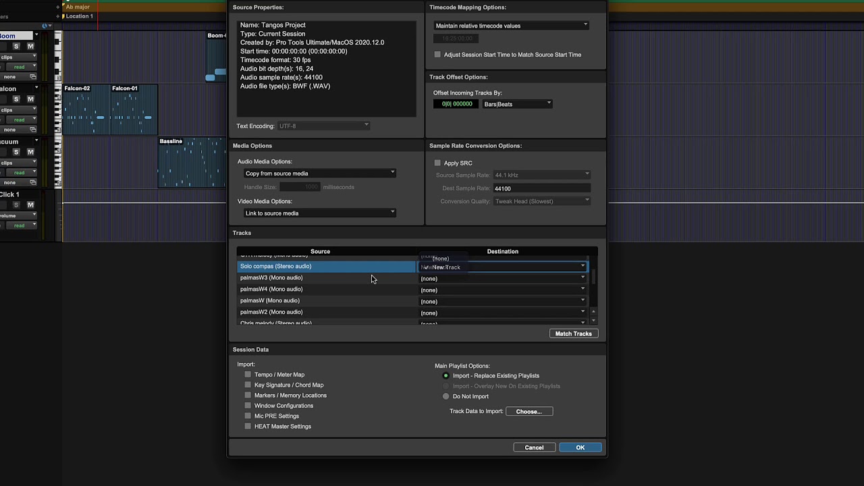Select palmasW4 (Mono audio) source row
The height and width of the screenshot is (486, 864).
pyautogui.click(x=327, y=289)
